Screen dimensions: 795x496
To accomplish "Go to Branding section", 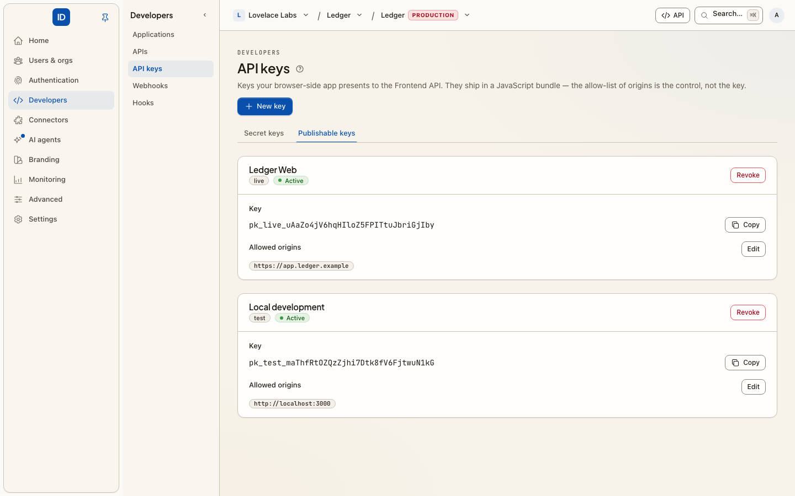I will point(61,160).
